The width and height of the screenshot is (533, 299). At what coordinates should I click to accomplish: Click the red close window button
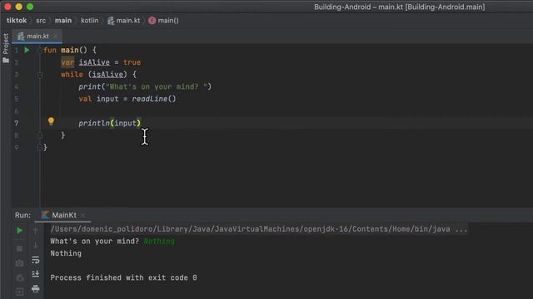7,7
